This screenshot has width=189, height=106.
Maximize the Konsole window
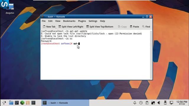(x=147, y=17)
